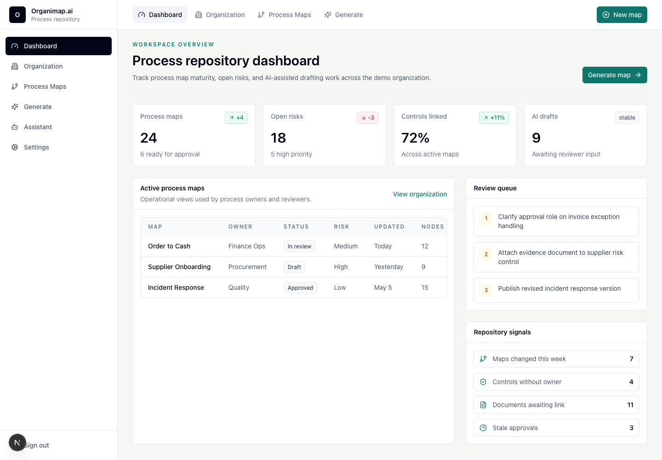
Task: Click the NODES column header
Action: [x=433, y=227]
